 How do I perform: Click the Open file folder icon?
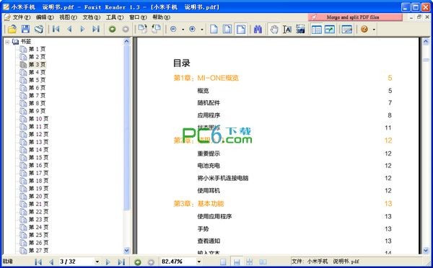click(x=12, y=29)
